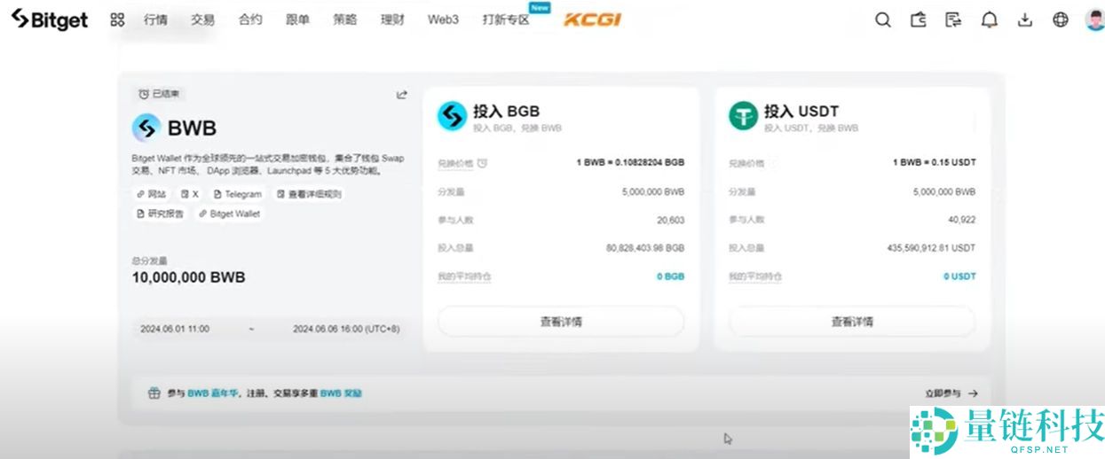Screen dimensions: 1105x459
Task: Open the 合约 menu
Action: (x=250, y=19)
